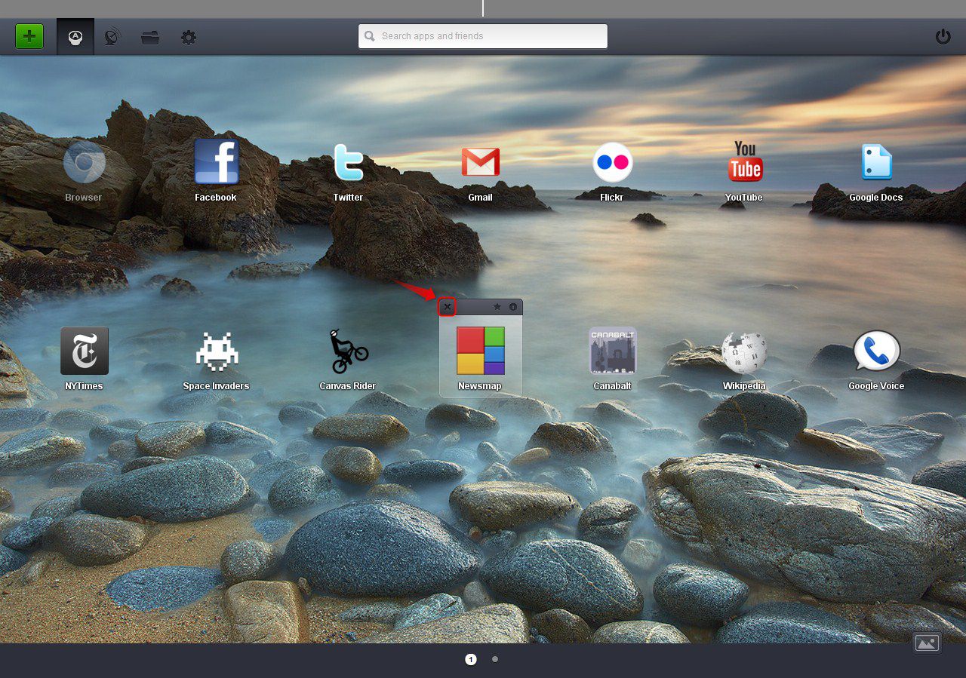The height and width of the screenshot is (678, 966).
Task: Open the Twitter app icon
Action: coord(348,162)
